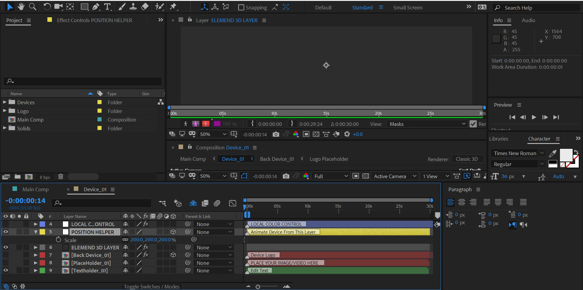Click the white fill color swatch
This screenshot has height=290, width=583.
click(x=566, y=155)
